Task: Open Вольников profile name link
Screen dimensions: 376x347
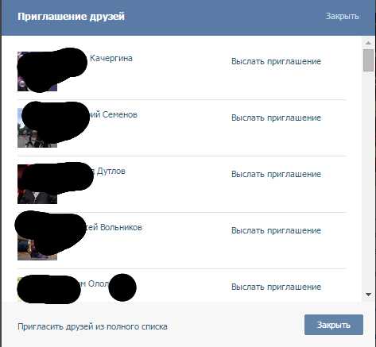Action: point(114,227)
